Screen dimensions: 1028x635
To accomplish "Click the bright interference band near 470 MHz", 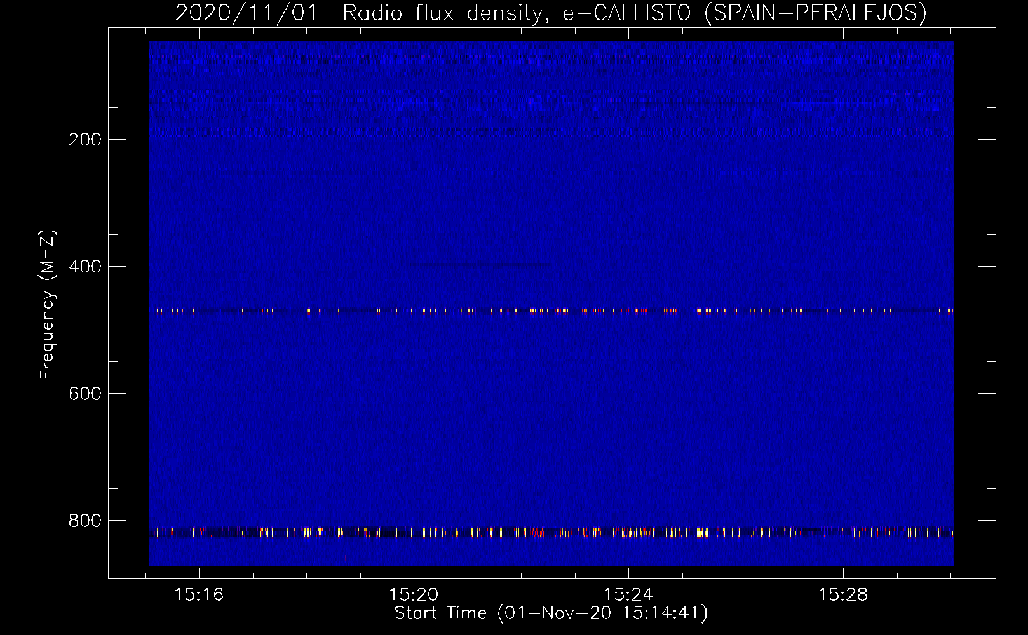I will click(551, 311).
